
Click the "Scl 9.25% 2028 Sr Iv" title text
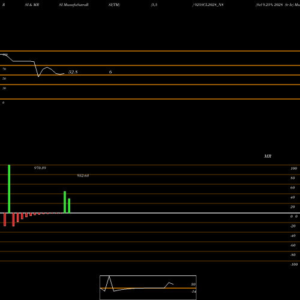[x=275, y=5]
